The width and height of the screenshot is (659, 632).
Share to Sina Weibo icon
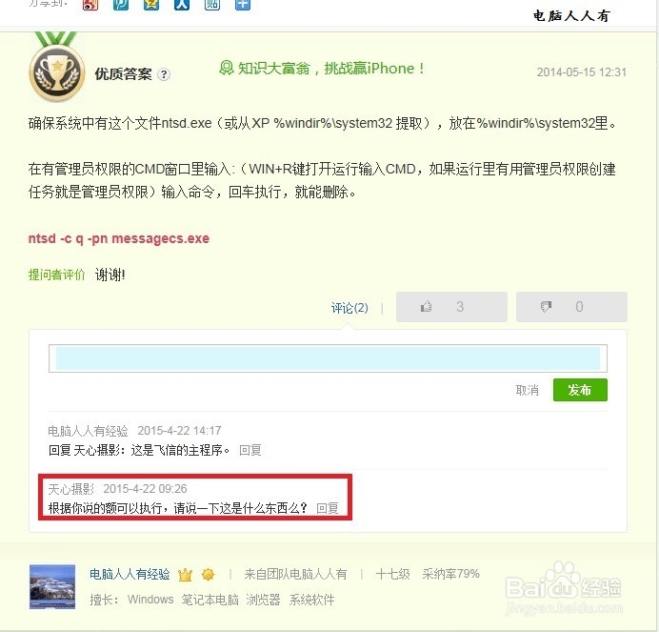click(90, 4)
